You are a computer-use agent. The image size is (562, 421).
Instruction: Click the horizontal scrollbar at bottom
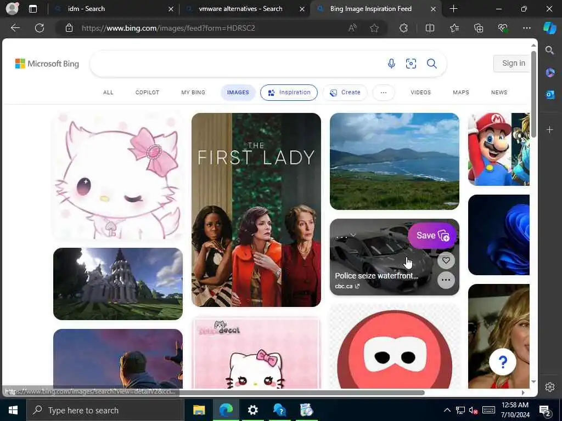(302, 392)
